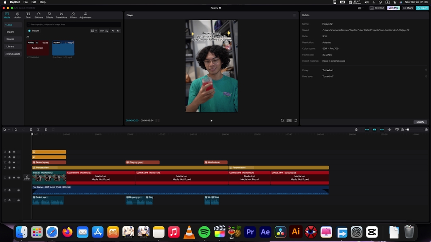Image resolution: width=431 pixels, height=242 pixels.
Task: Click the microphone record voiceover icon
Action: 356,130
